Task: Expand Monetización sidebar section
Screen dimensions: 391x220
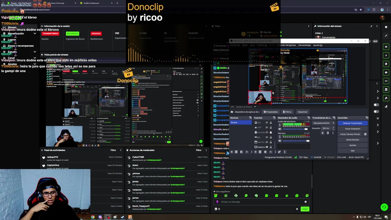Action: pyautogui.click(x=35, y=33)
